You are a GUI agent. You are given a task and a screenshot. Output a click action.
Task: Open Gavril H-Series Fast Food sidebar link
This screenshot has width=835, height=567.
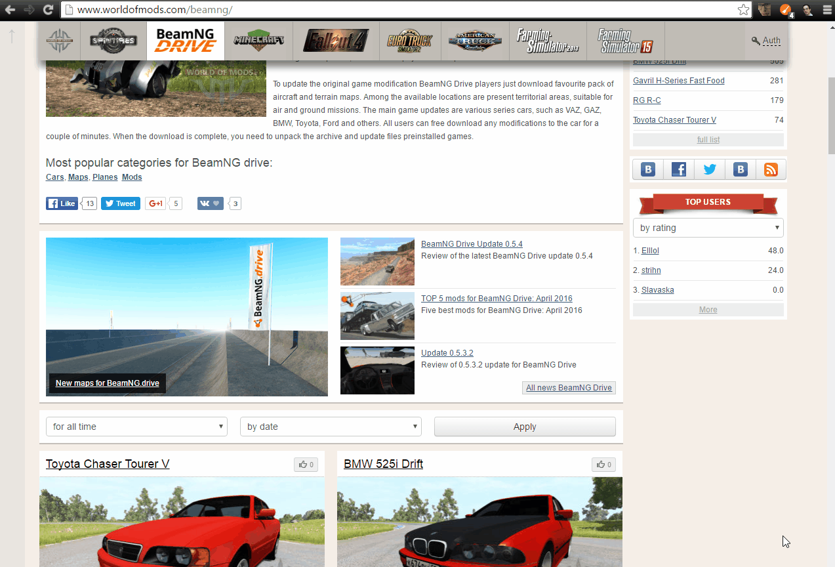(x=679, y=81)
